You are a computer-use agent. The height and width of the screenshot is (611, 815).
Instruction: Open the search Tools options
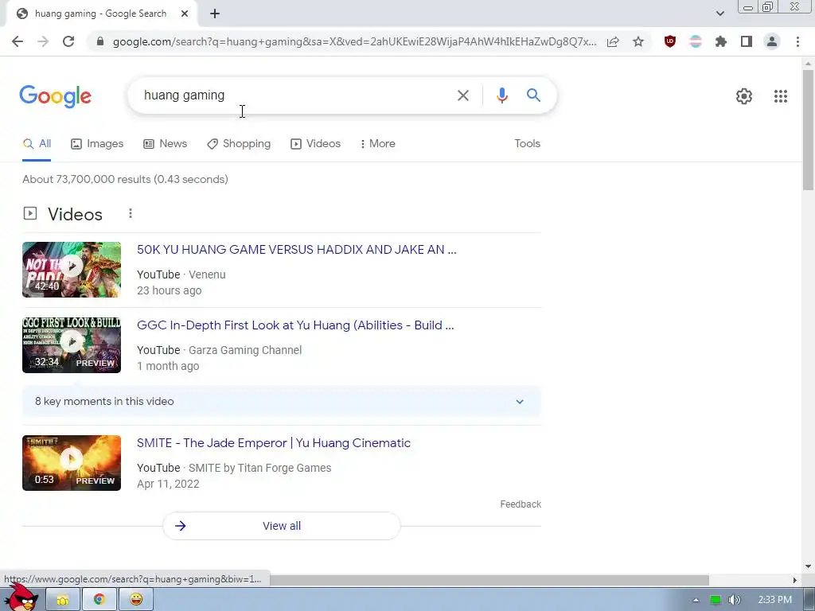click(527, 144)
